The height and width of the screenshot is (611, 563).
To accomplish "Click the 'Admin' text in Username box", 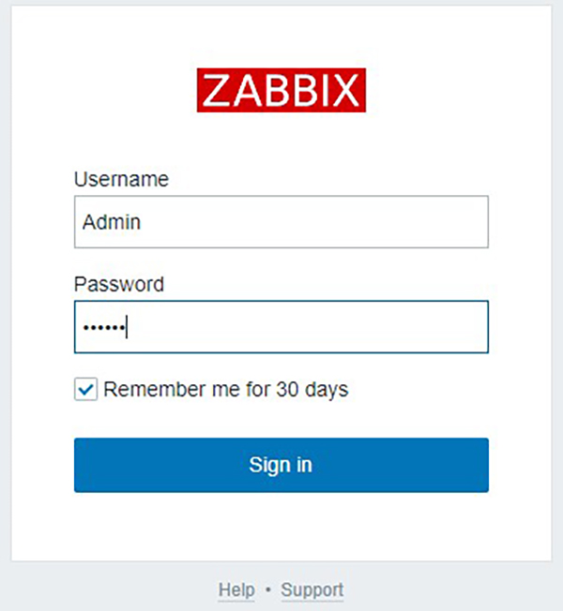I will 112,222.
